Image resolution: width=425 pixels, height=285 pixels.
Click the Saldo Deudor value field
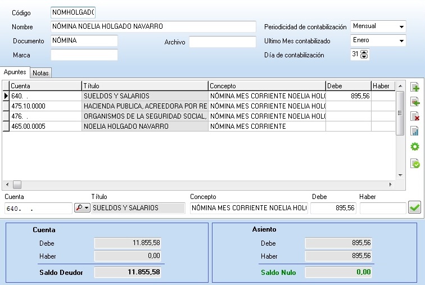tap(128, 272)
